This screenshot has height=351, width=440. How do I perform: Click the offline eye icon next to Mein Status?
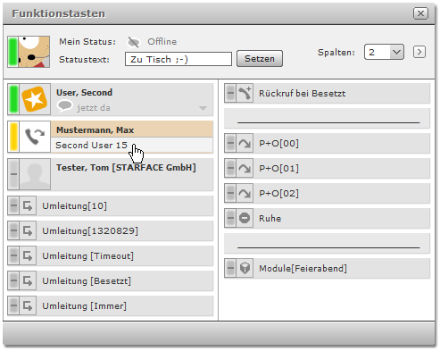tap(133, 42)
